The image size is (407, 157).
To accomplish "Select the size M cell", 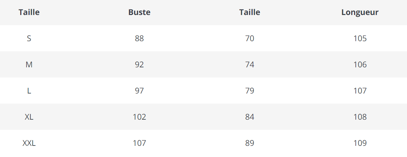I will point(29,65).
